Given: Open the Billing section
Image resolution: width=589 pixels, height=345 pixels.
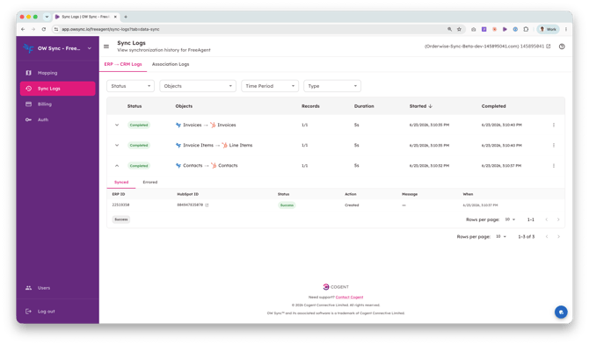Looking at the screenshot, I should click(x=57, y=104).
